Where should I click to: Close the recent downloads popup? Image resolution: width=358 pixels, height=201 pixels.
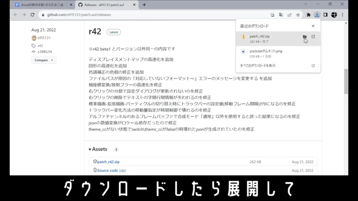point(313,26)
